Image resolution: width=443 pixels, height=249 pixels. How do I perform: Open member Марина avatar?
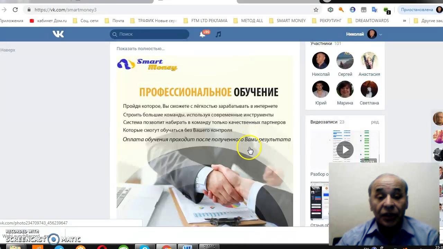[345, 89]
